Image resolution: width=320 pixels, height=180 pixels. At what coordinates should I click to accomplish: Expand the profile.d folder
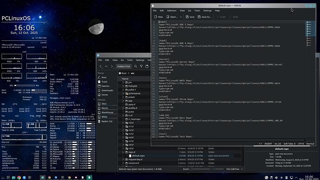point(123,108)
